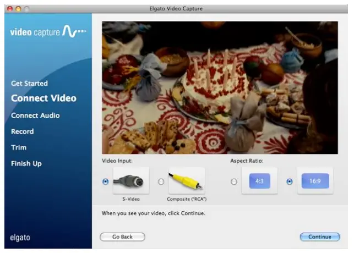
Task: Click the 'When you see your video' instruction
Action: click(x=154, y=213)
